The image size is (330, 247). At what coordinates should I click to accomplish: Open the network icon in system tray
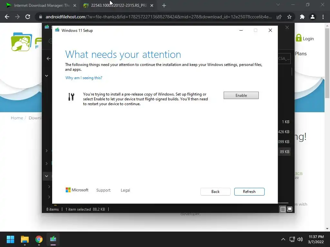point(292,239)
